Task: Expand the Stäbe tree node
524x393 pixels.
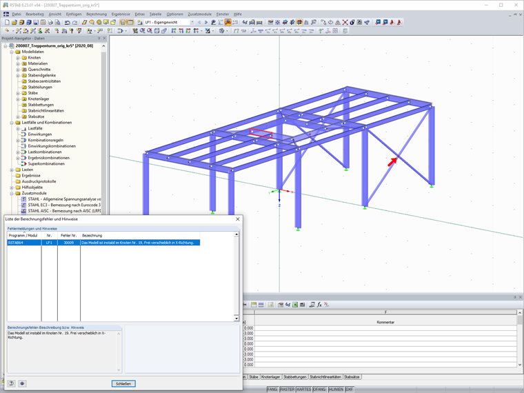Action: click(x=18, y=93)
